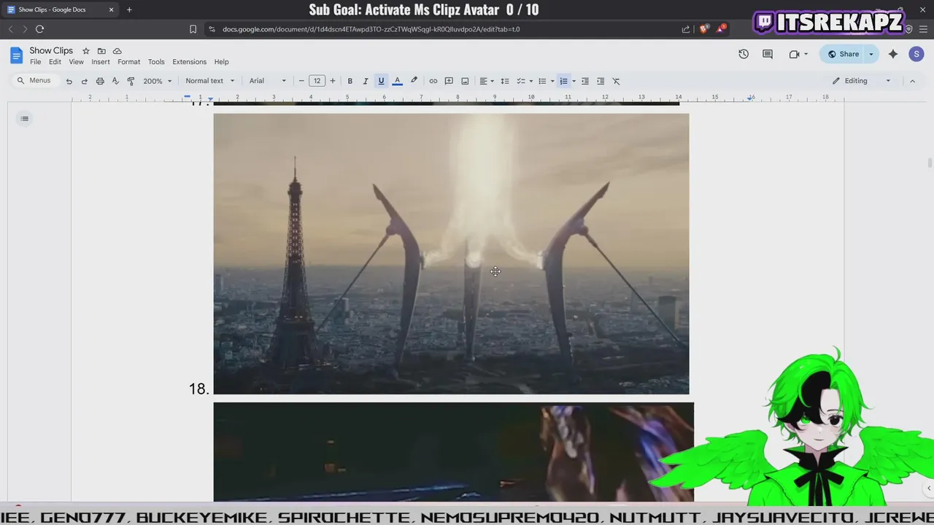
Task: Open the Editing mode dropdown
Action: pos(862,81)
